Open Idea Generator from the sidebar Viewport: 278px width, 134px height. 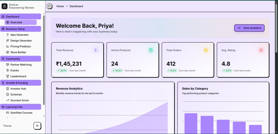tap(21, 35)
